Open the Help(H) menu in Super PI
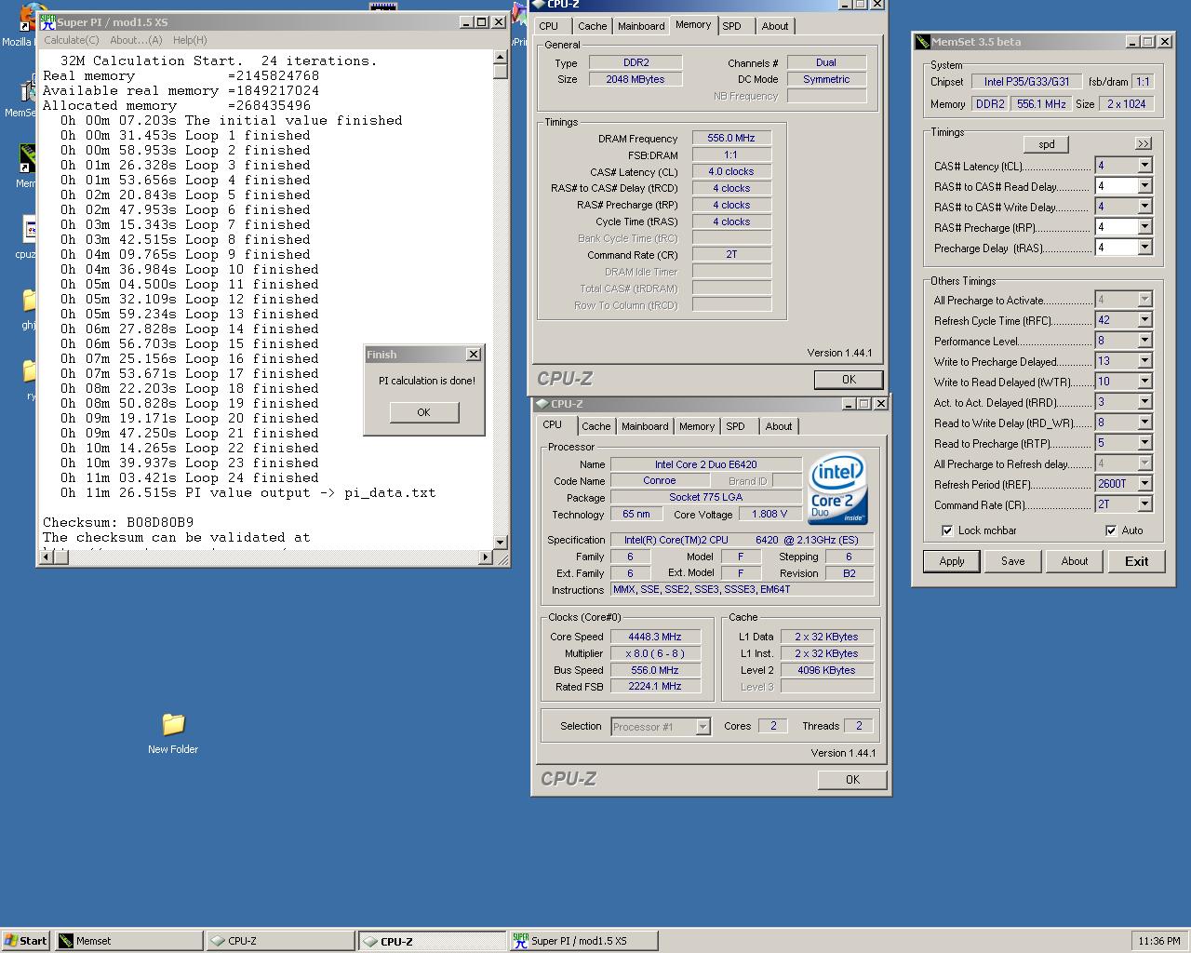Screen dimensions: 1191x953 [190, 40]
